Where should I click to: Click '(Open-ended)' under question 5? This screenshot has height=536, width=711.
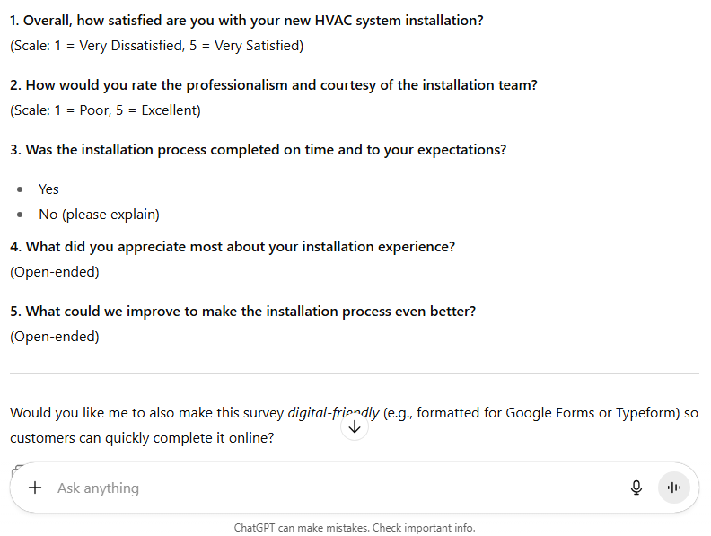(55, 337)
